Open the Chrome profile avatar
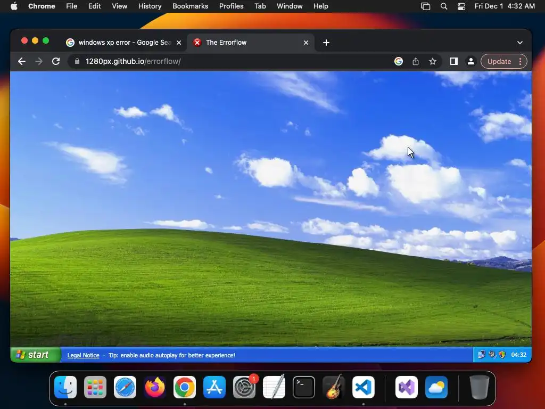Viewport: 545px width, 409px height. click(471, 61)
